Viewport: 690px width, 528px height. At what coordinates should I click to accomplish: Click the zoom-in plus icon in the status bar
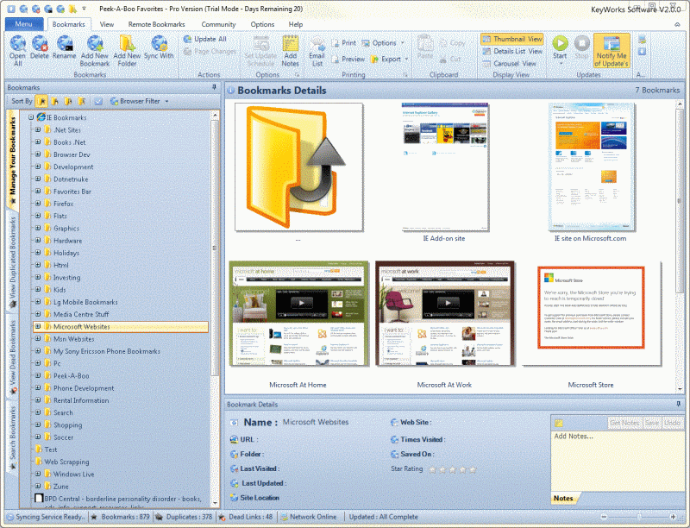673,517
